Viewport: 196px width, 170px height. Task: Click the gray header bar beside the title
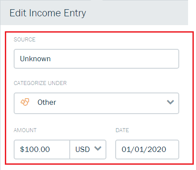[x=137, y=13]
